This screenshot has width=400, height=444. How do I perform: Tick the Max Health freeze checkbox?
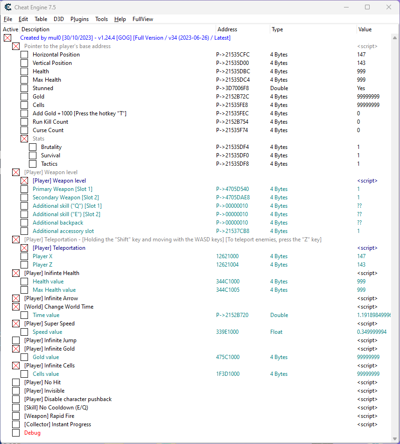(x=24, y=79)
